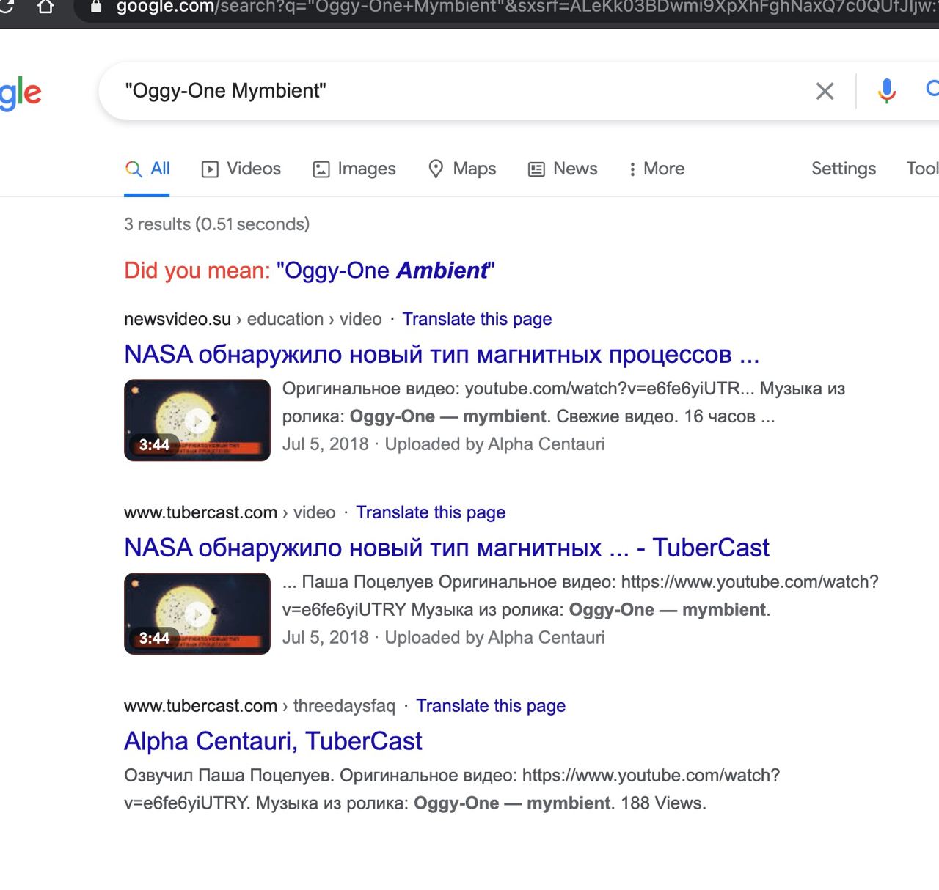Viewport: 939px width, 890px height.
Task: Click the Videos tab play icon
Action: pyautogui.click(x=210, y=169)
